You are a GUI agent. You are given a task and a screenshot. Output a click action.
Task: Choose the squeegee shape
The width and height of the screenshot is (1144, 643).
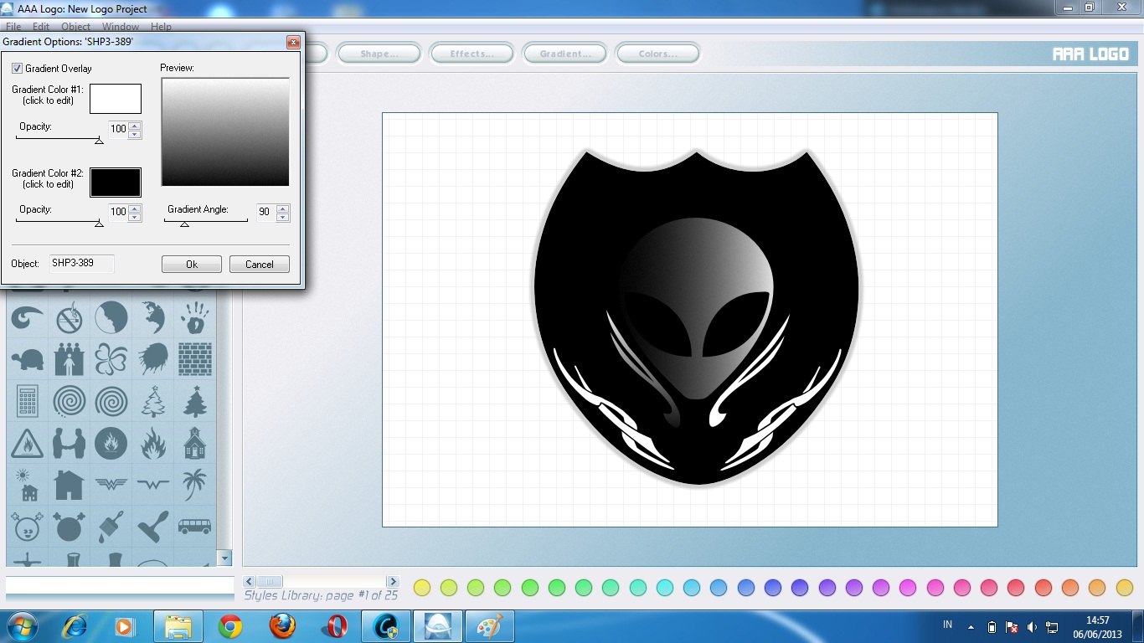[x=153, y=526]
